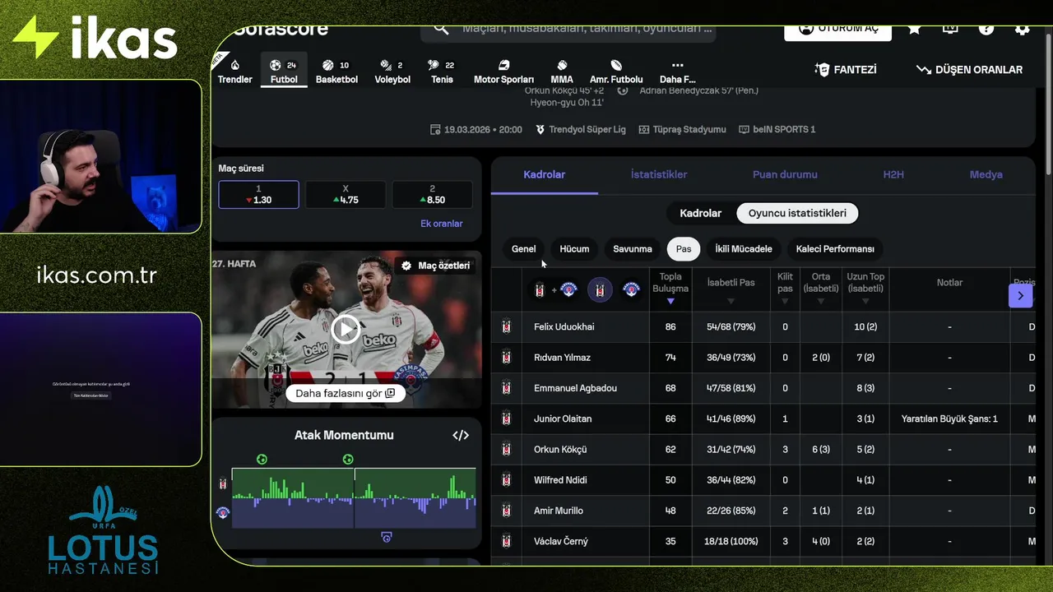Expand more table columns with right arrow
The image size is (1053, 592).
[1020, 295]
